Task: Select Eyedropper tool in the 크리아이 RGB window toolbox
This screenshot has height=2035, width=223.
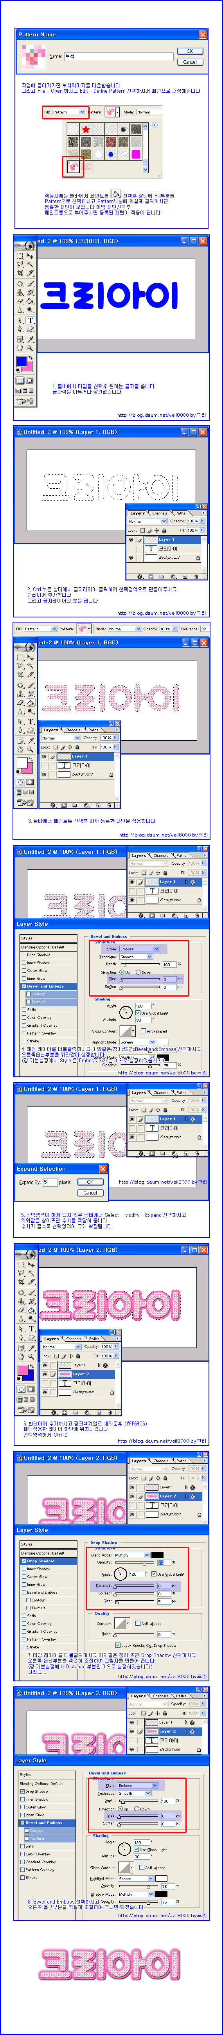Action: (x=30, y=340)
